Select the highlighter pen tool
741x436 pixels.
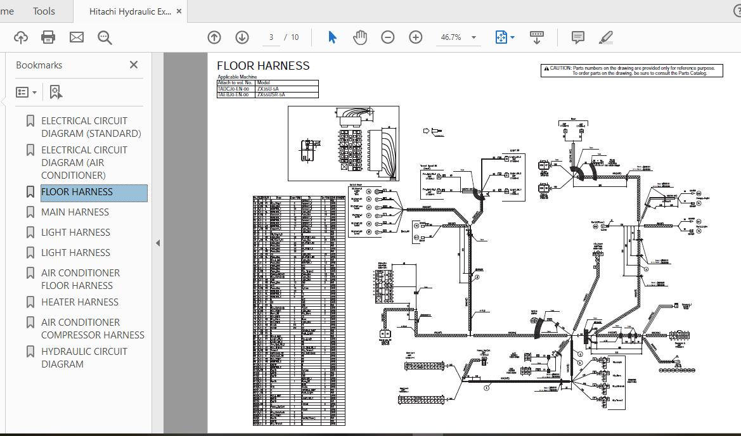(606, 37)
